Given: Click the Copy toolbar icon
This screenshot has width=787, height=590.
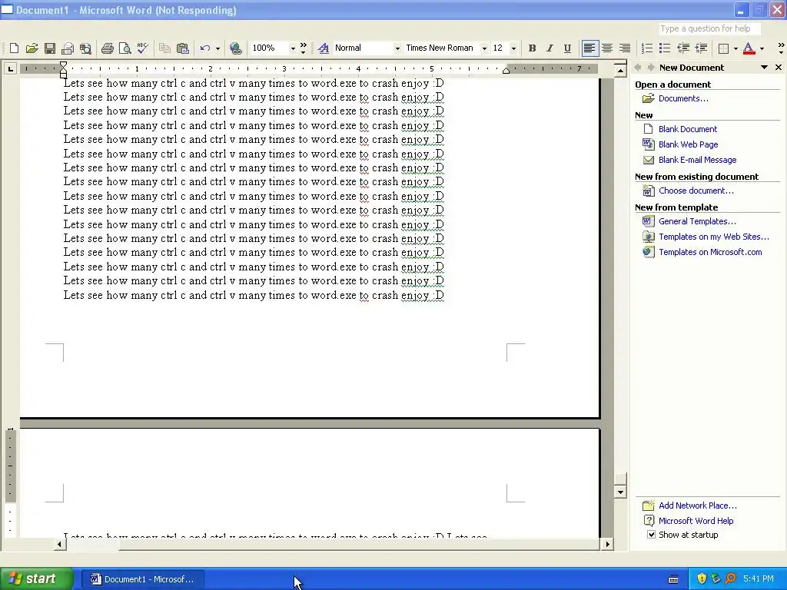Looking at the screenshot, I should (164, 48).
